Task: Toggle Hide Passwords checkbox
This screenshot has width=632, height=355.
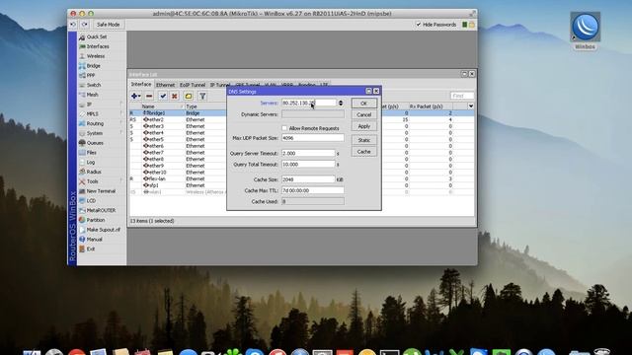Action: coord(419,25)
